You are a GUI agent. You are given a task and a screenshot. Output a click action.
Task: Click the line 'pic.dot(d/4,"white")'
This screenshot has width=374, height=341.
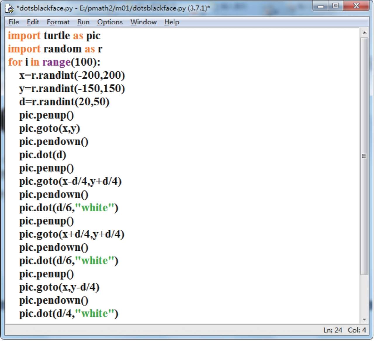point(69,314)
